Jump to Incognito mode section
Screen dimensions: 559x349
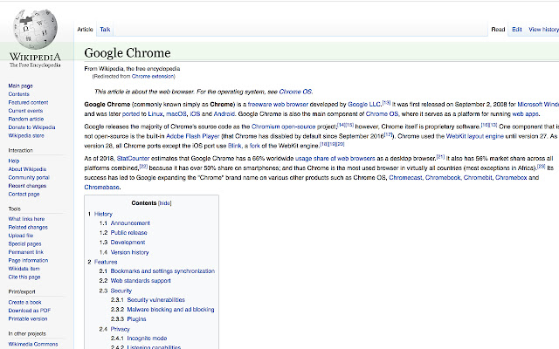(x=147, y=339)
